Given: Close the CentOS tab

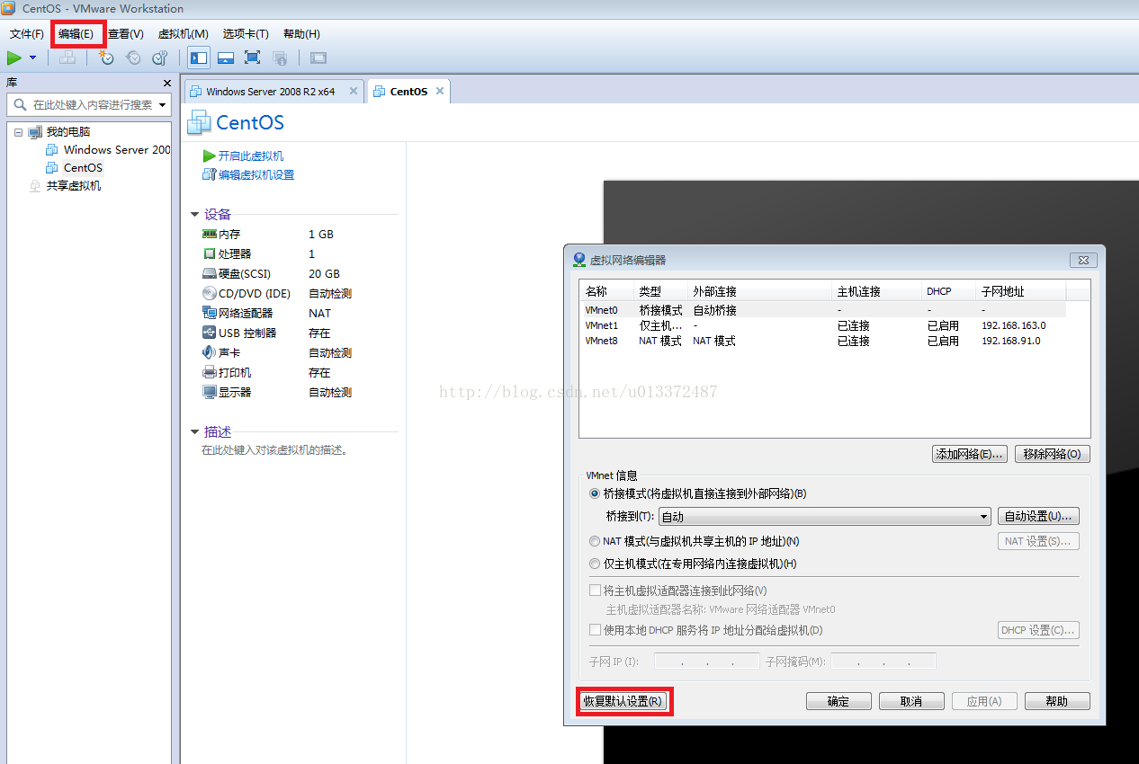Looking at the screenshot, I should (440, 91).
